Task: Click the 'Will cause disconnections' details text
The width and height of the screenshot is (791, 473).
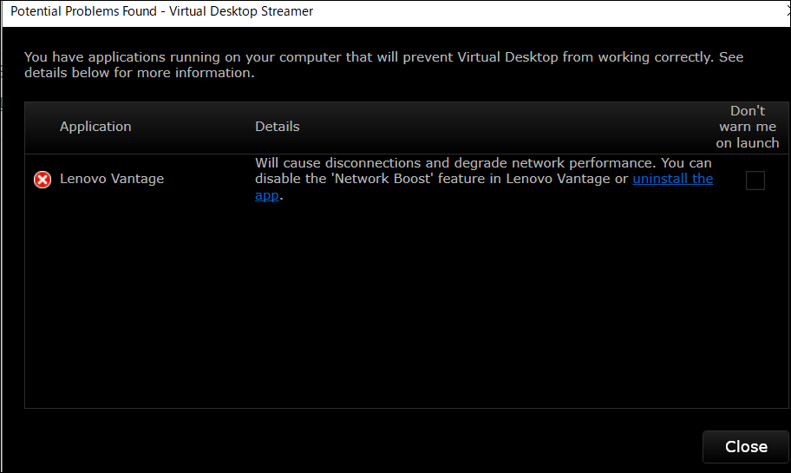Action: [x=338, y=163]
